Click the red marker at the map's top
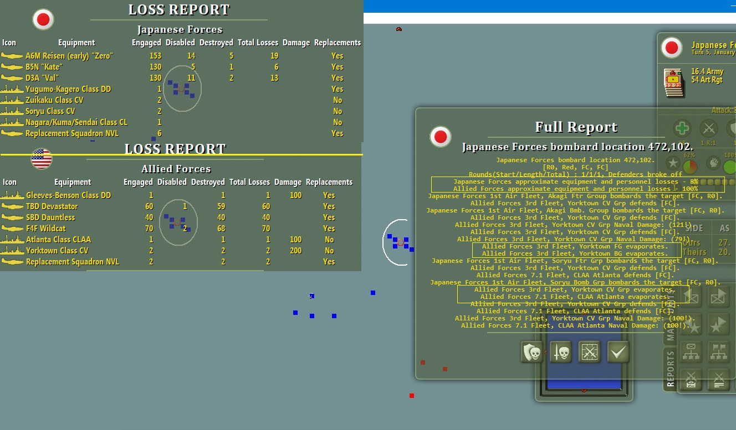 point(398,29)
